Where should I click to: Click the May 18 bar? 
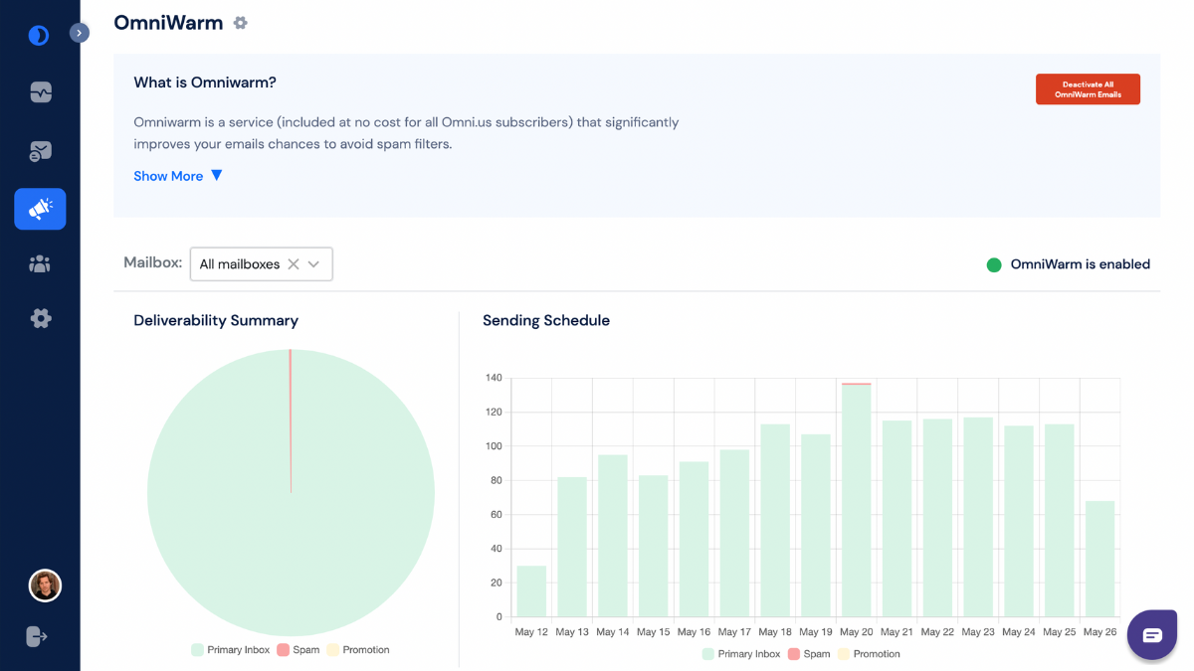pyautogui.click(x=775, y=521)
